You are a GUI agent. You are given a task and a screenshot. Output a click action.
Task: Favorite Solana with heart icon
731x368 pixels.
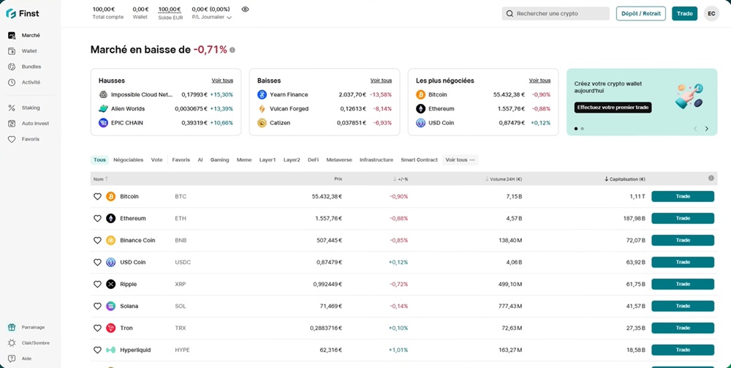point(97,306)
